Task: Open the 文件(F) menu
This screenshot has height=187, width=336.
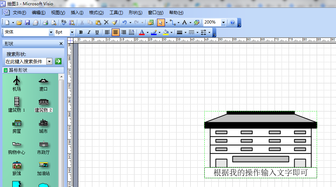Action: (x=20, y=13)
